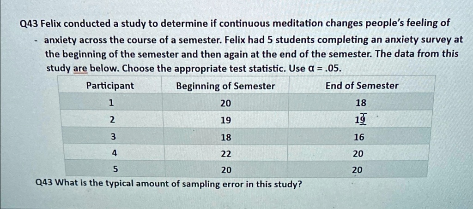The image size is (473, 209).
Task: Click beginning score 20 for participant 1
Action: 225,104
